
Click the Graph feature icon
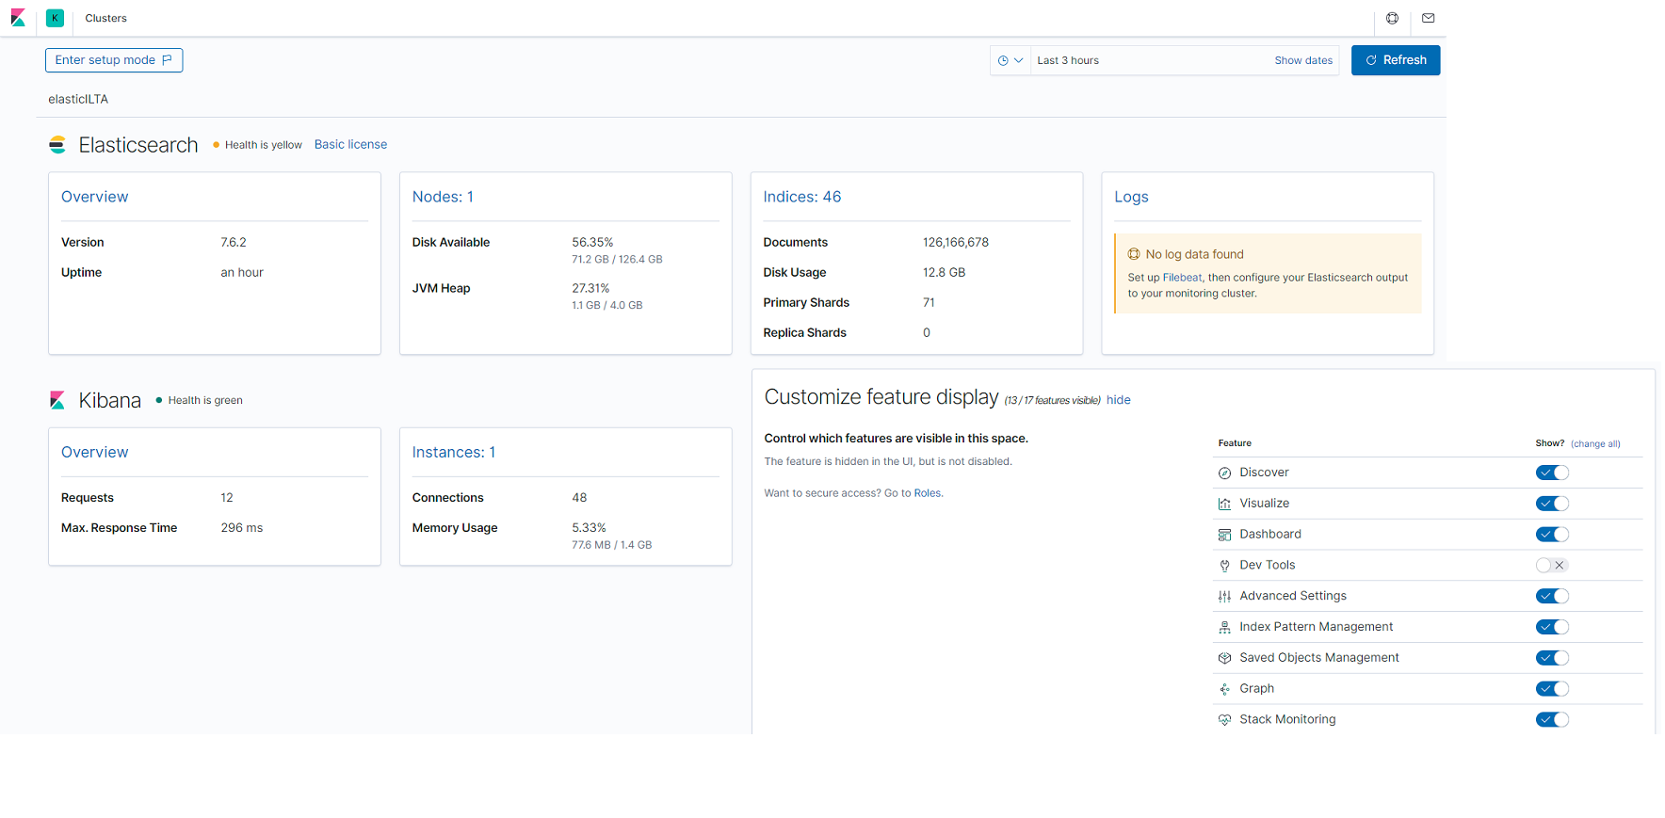click(1224, 689)
